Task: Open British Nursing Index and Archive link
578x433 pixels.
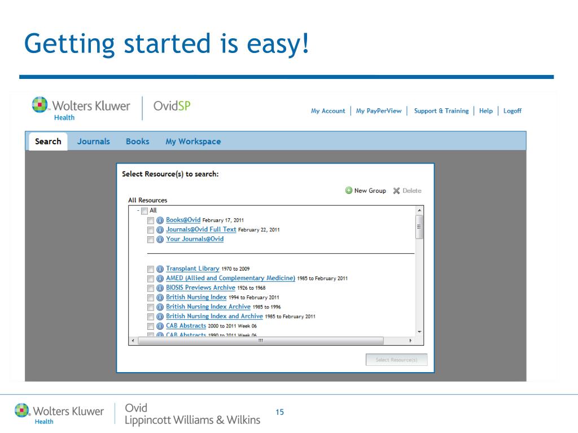Action: pyautogui.click(x=214, y=316)
